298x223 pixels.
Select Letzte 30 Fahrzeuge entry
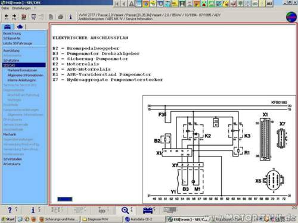tap(18, 43)
